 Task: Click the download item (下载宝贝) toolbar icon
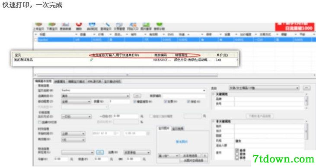[52, 25]
